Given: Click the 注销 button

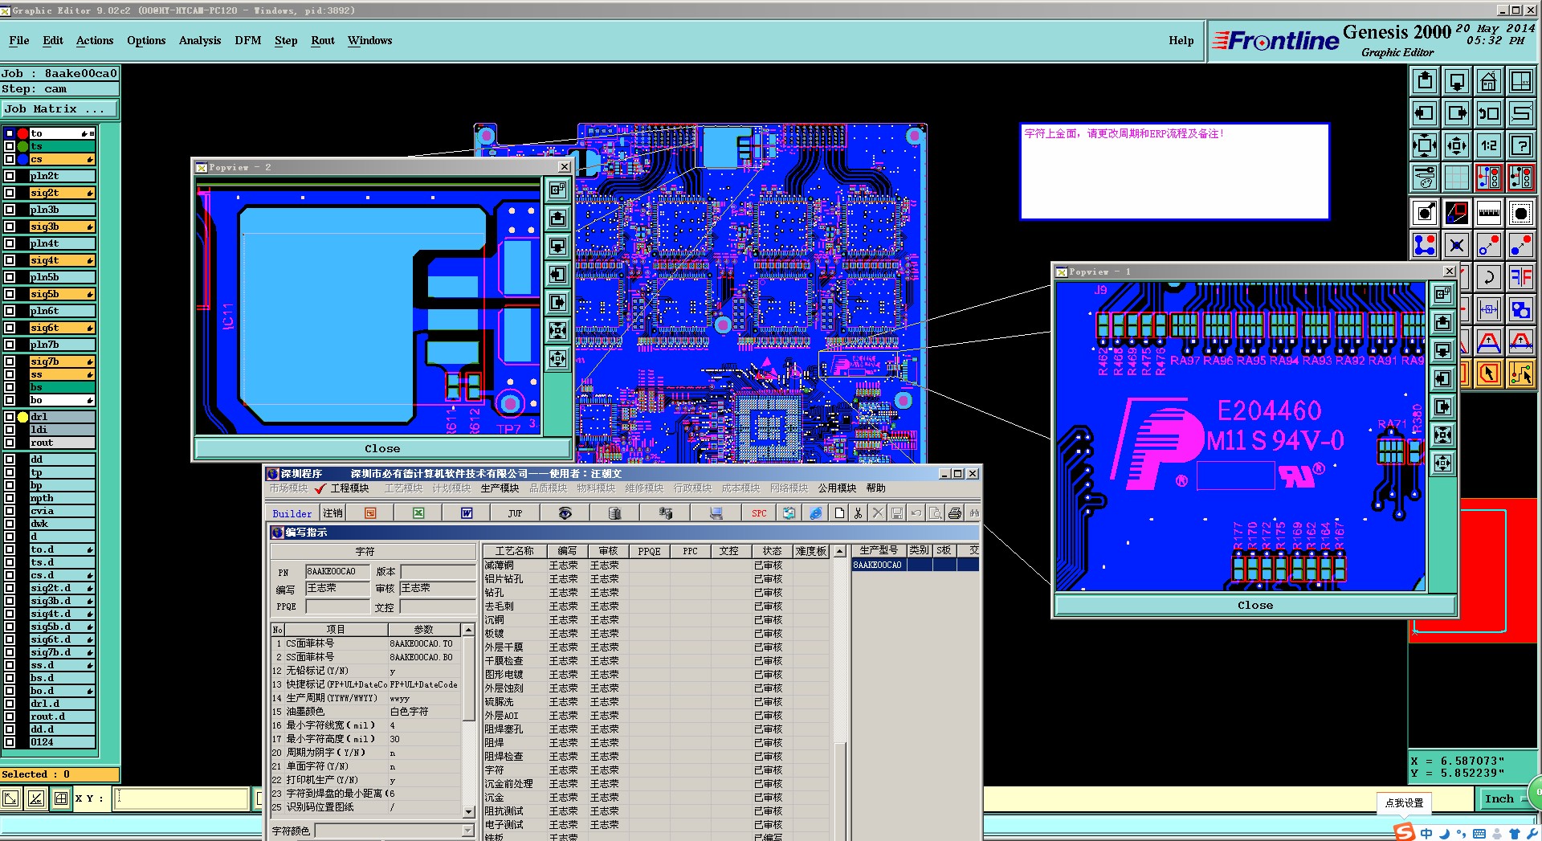Looking at the screenshot, I should tap(332, 513).
